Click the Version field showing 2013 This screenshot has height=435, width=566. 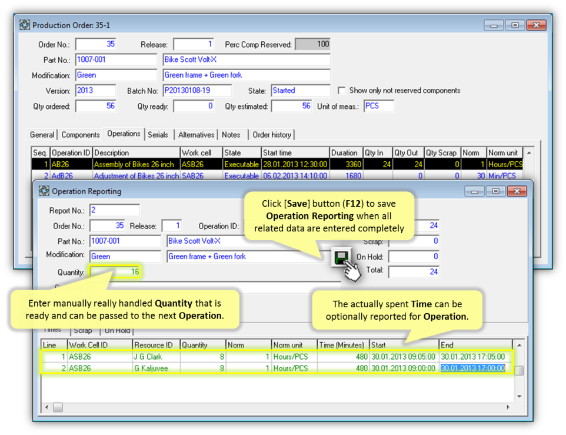[96, 91]
